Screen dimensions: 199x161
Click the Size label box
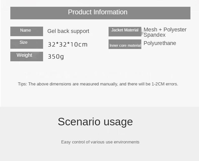point(26,44)
